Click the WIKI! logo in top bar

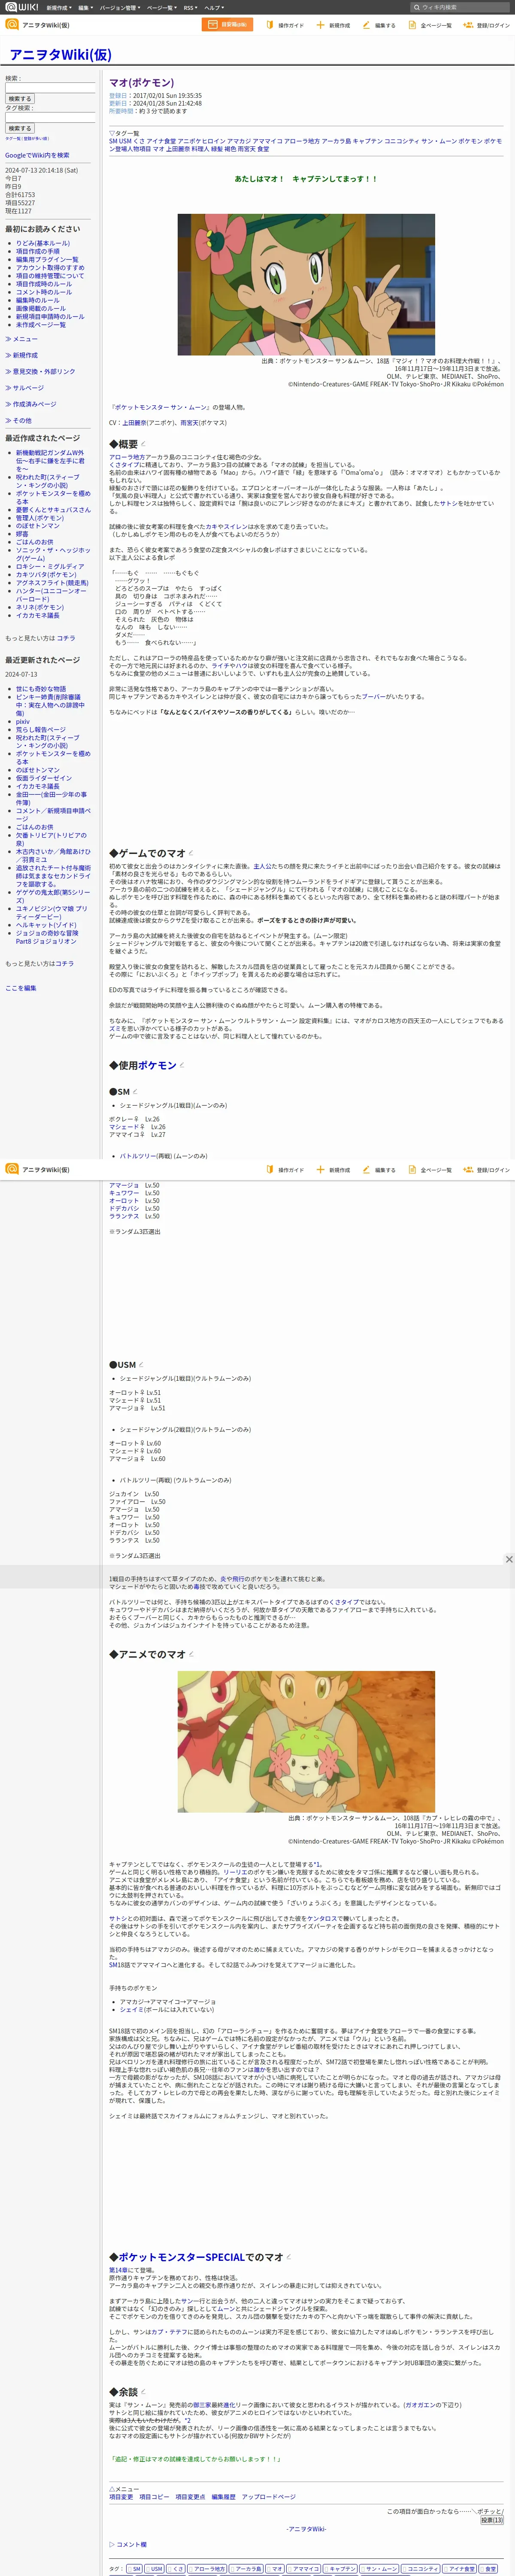[x=21, y=7]
